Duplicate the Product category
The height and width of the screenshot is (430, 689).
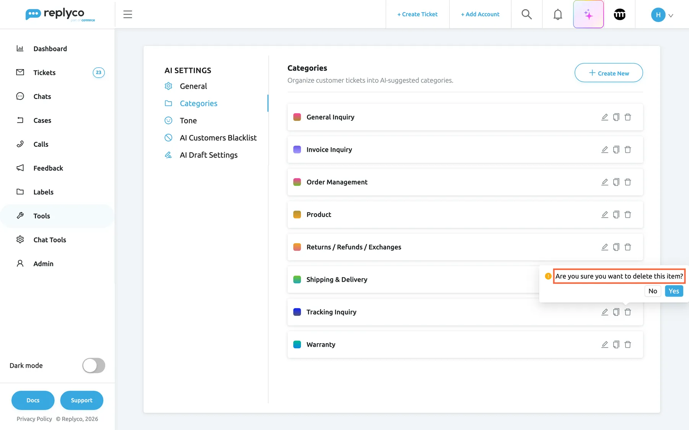[616, 214]
